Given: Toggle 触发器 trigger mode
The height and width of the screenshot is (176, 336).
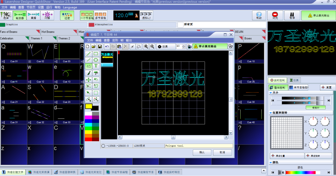Looking at the screenshot, I should pyautogui.click(x=20, y=15).
